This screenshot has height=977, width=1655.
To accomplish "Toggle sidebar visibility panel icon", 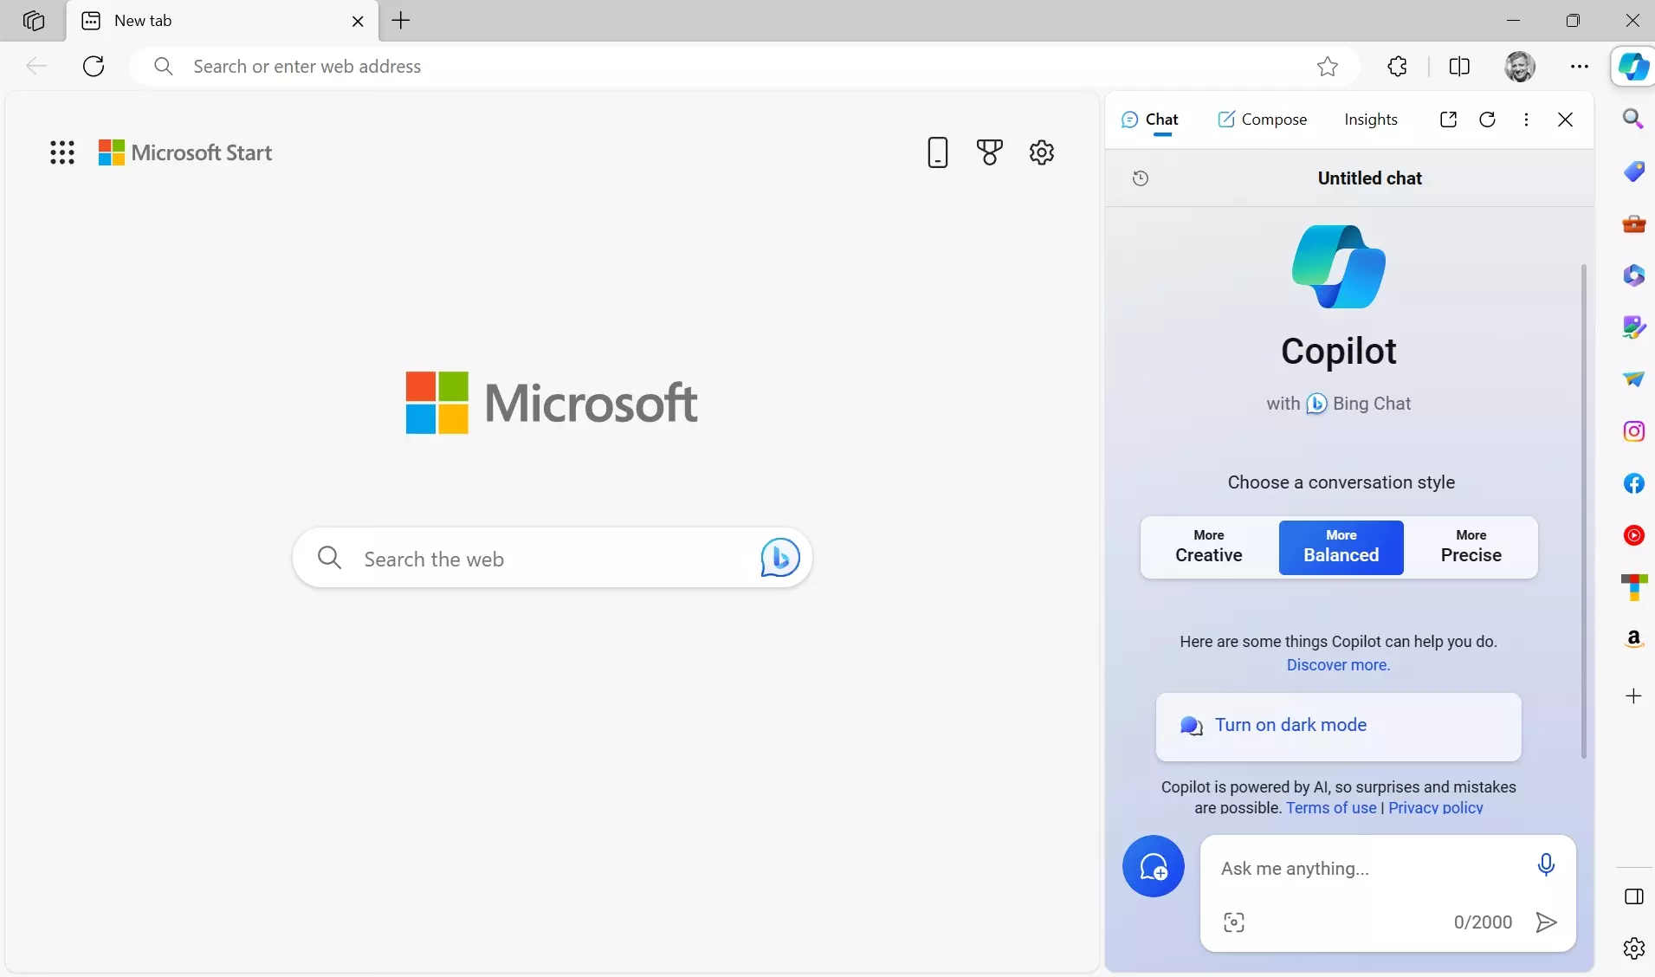I will click(1633, 896).
